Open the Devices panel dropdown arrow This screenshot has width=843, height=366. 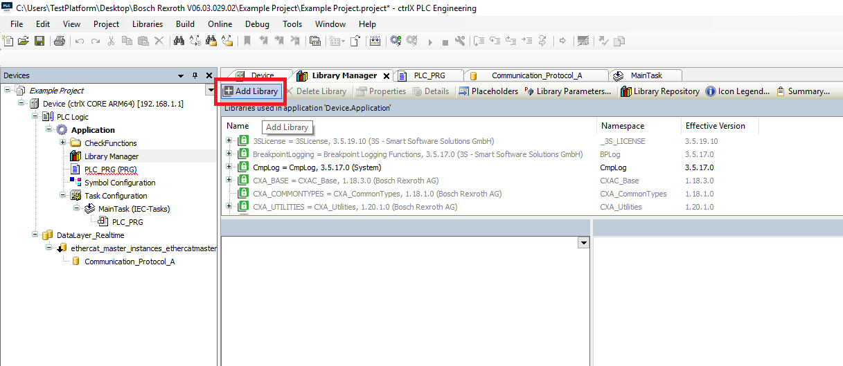coord(181,75)
